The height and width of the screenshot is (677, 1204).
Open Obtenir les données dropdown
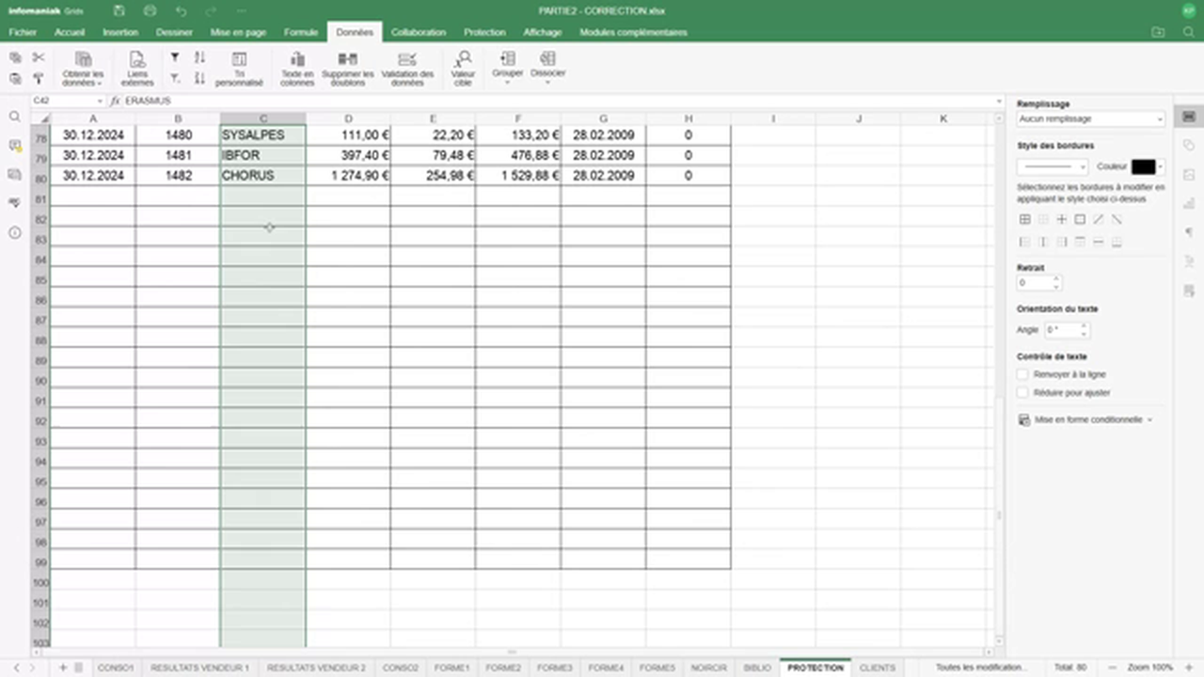tap(83, 70)
